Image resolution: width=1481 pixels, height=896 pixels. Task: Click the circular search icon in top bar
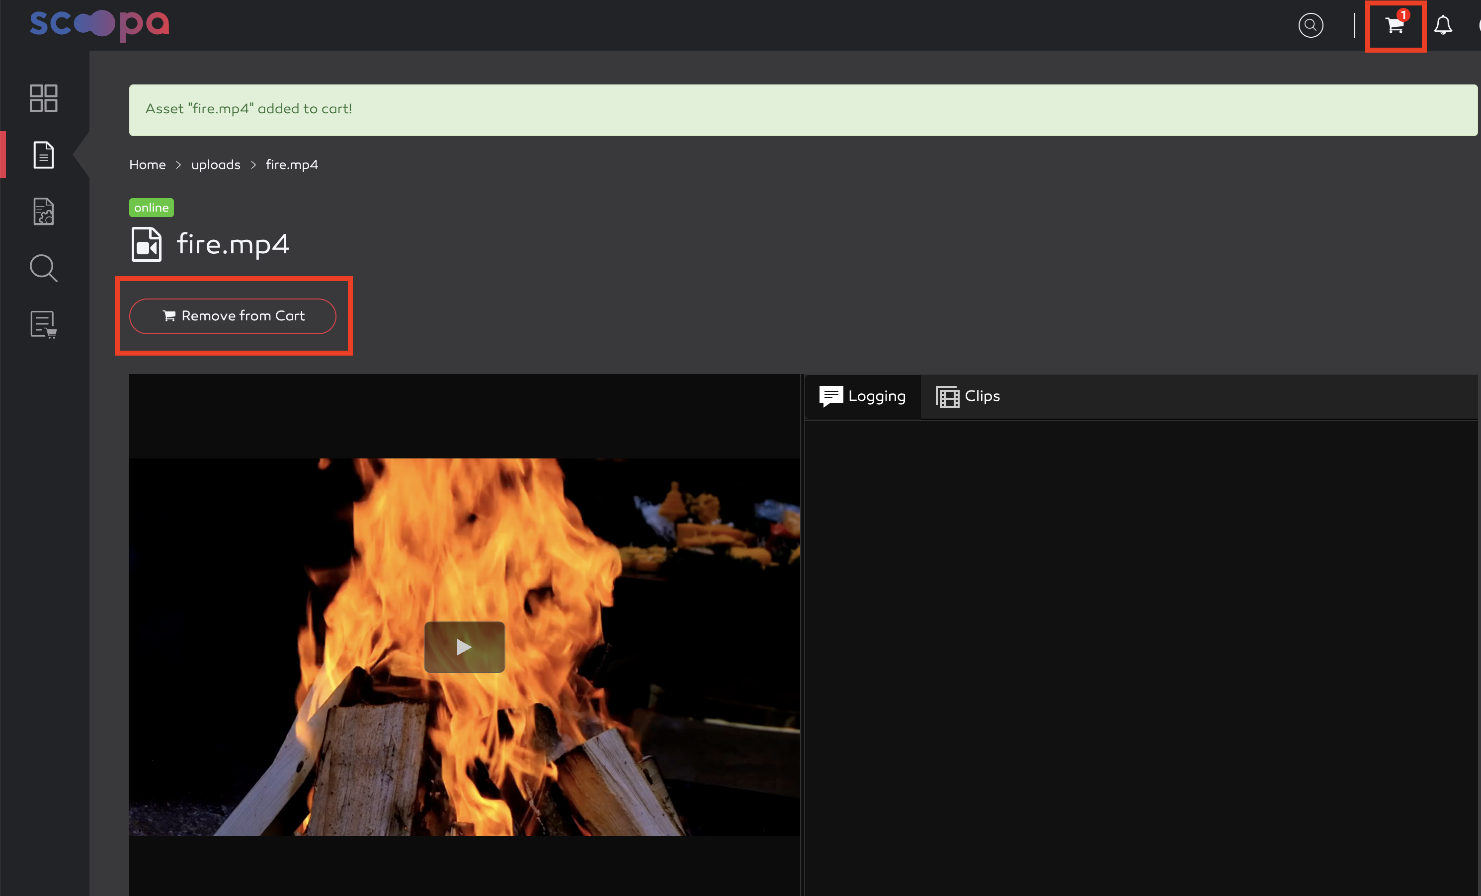click(x=1311, y=25)
